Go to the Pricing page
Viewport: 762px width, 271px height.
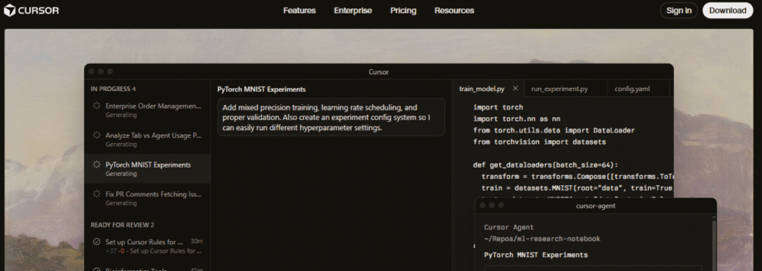[403, 10]
